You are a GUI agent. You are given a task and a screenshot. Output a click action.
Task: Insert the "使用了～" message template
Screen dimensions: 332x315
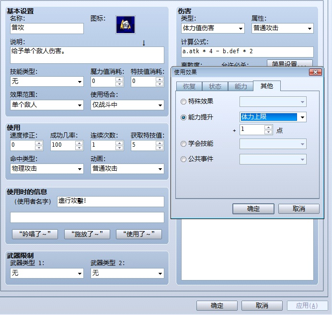(x=139, y=234)
